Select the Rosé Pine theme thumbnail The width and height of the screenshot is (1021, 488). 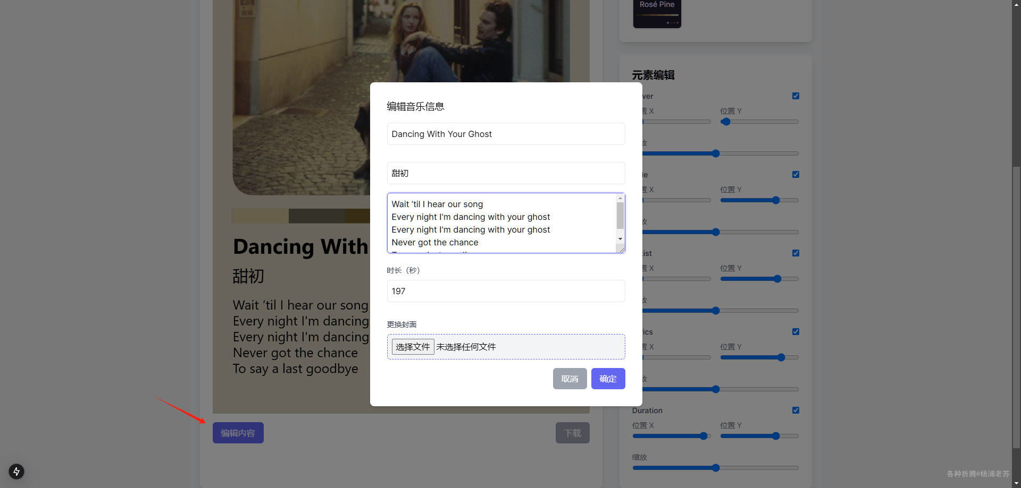(x=657, y=13)
